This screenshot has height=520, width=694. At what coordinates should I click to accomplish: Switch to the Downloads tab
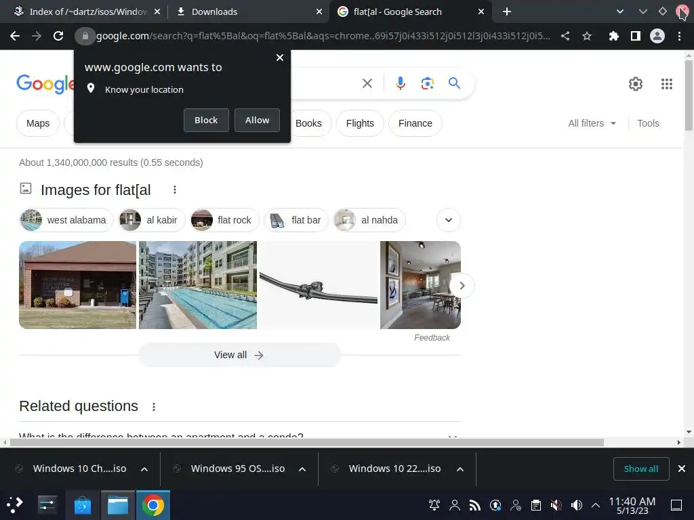coord(249,12)
